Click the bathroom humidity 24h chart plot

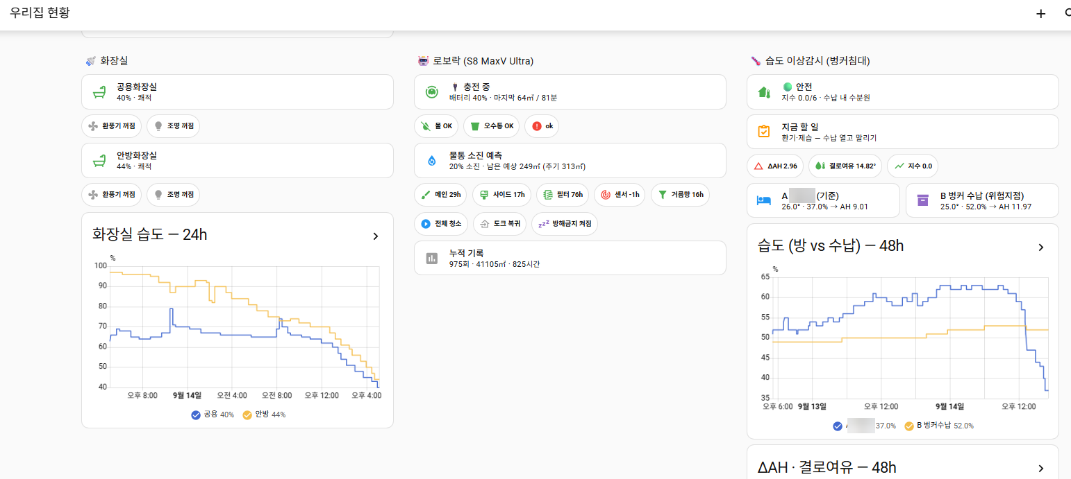244,326
